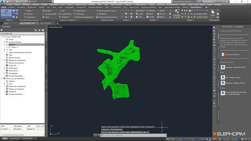Click the Toolspace horizontal scrollbar
251x141 pixels.
coord(22,135)
